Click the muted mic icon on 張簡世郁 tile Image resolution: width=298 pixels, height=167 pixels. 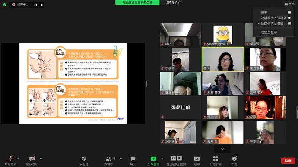[162, 117]
